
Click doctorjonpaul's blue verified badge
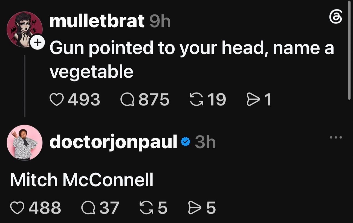click(x=186, y=142)
